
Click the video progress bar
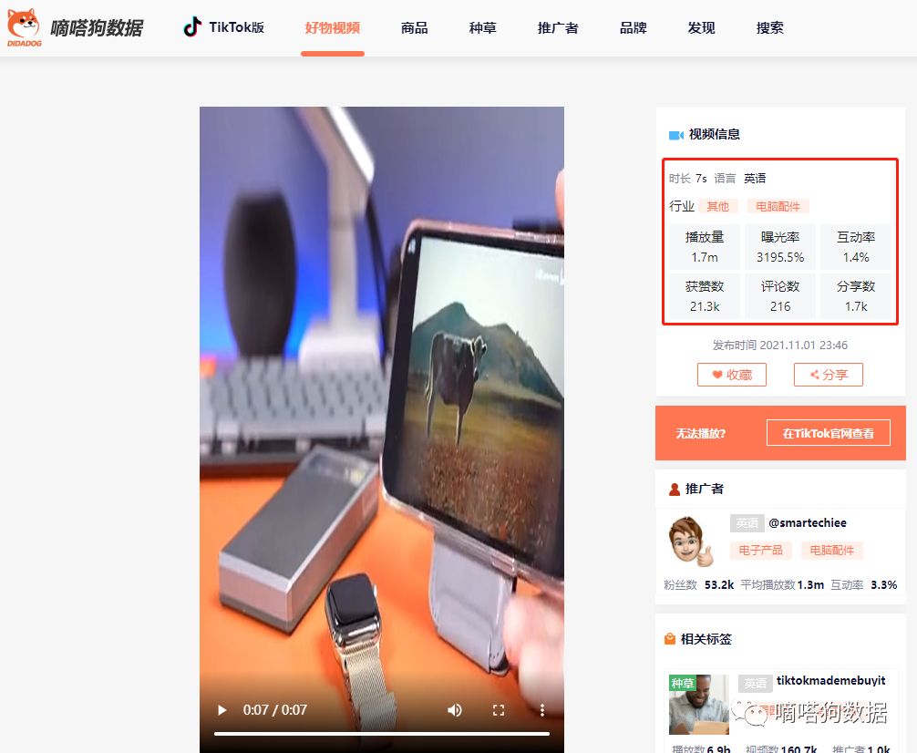381,733
